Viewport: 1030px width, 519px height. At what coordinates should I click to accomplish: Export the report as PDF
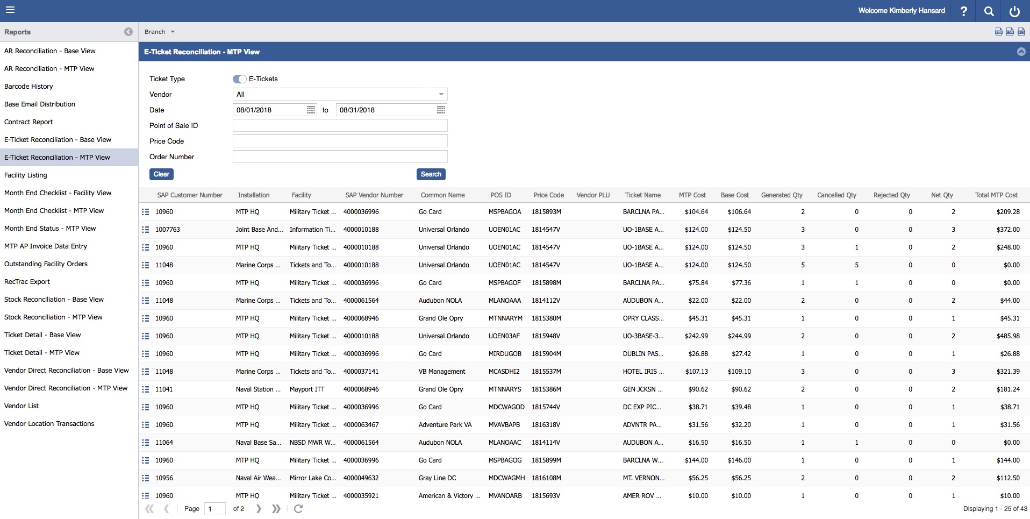coord(998,32)
